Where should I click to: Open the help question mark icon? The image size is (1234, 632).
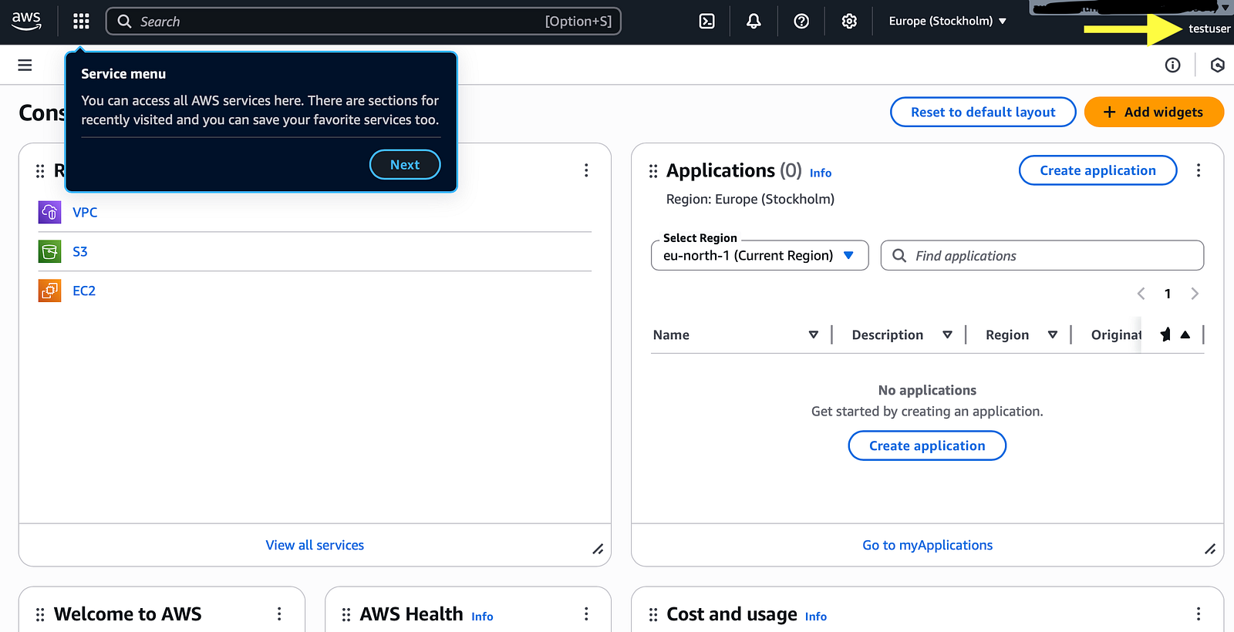(x=801, y=21)
